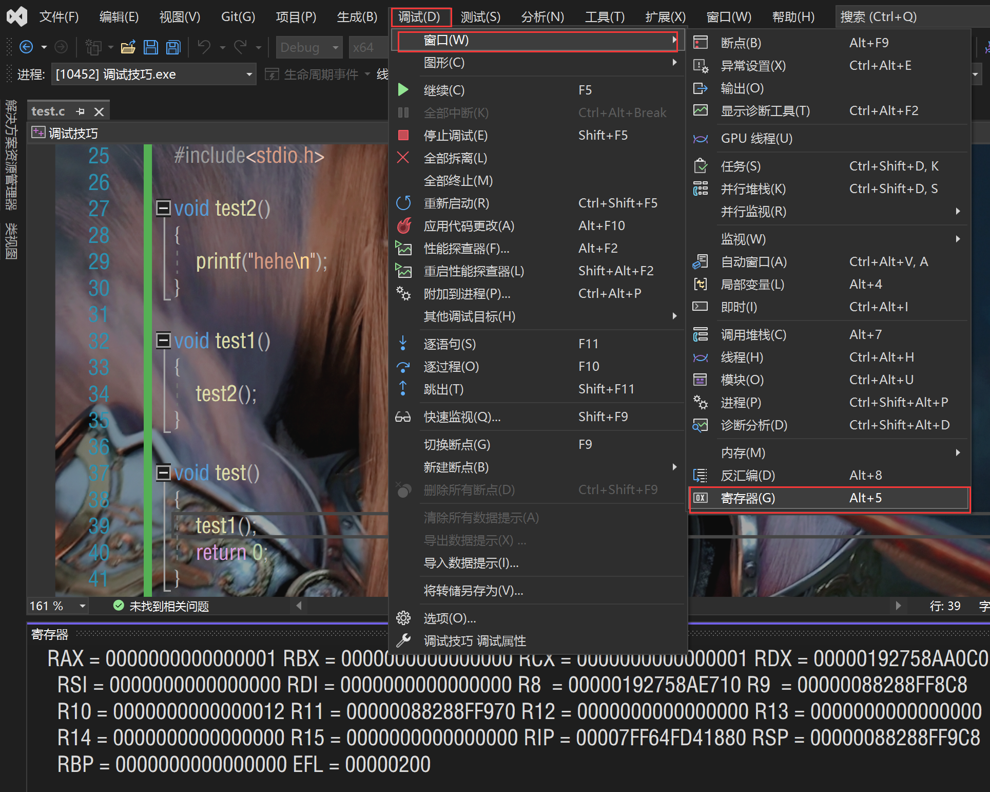Click the Exception Settings icon
The height and width of the screenshot is (792, 990).
coord(701,65)
